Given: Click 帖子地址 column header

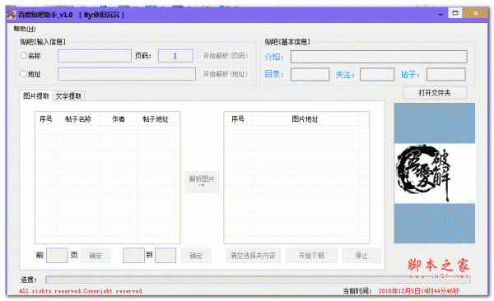Looking at the screenshot, I should (x=156, y=119).
